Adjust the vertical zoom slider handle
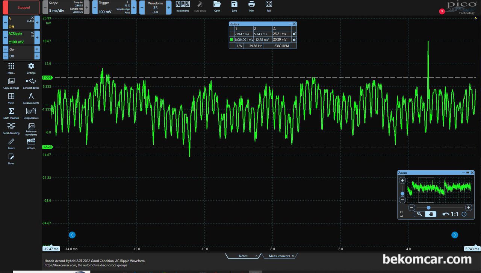Image resolution: width=481 pixels, height=273 pixels. click(x=402, y=193)
